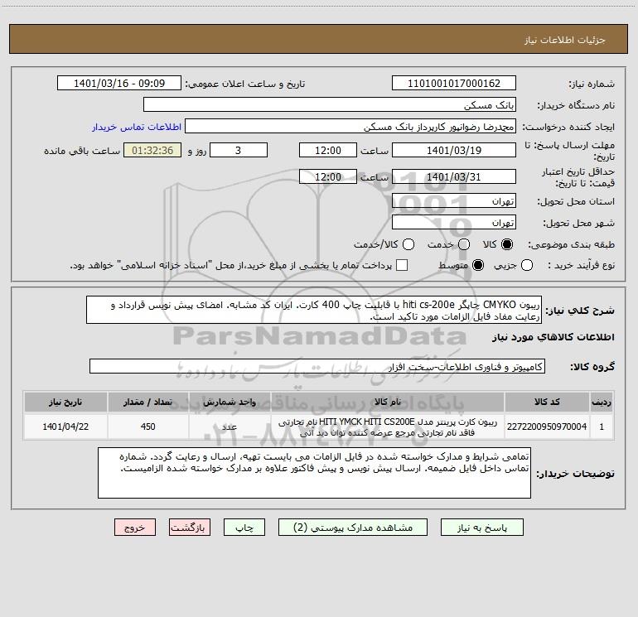Select the خدمت radio button
Viewport: 638px width, 617px height.
tap(464, 244)
